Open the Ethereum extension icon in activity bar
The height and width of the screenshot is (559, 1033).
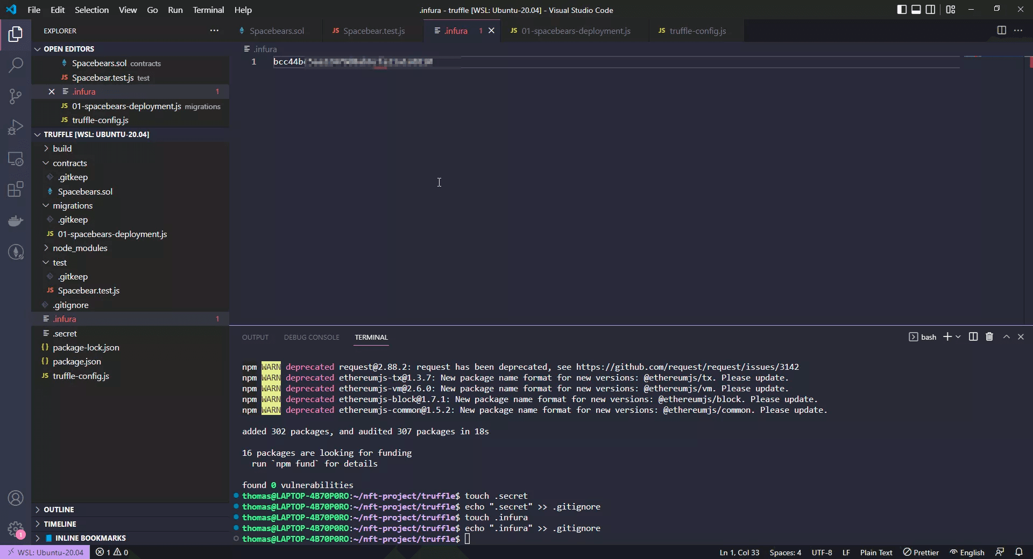tap(16, 252)
